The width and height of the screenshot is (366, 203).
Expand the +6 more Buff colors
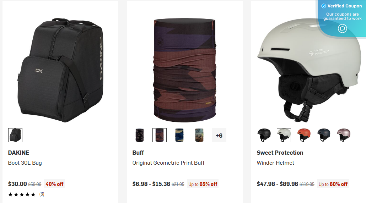(x=219, y=135)
